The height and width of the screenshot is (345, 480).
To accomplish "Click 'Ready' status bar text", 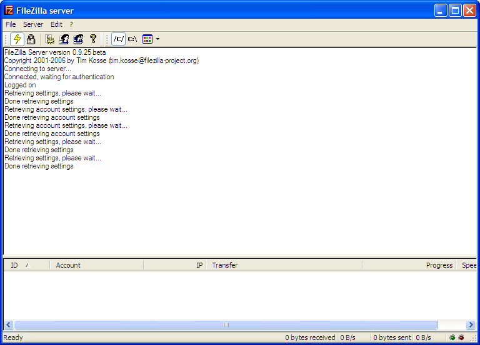I will coord(13,338).
